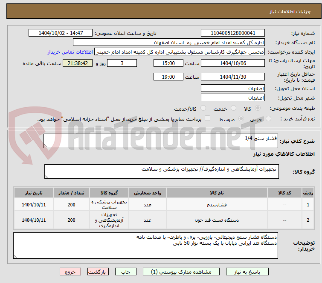Click the delivery province field اصفهان

tap(233, 89)
